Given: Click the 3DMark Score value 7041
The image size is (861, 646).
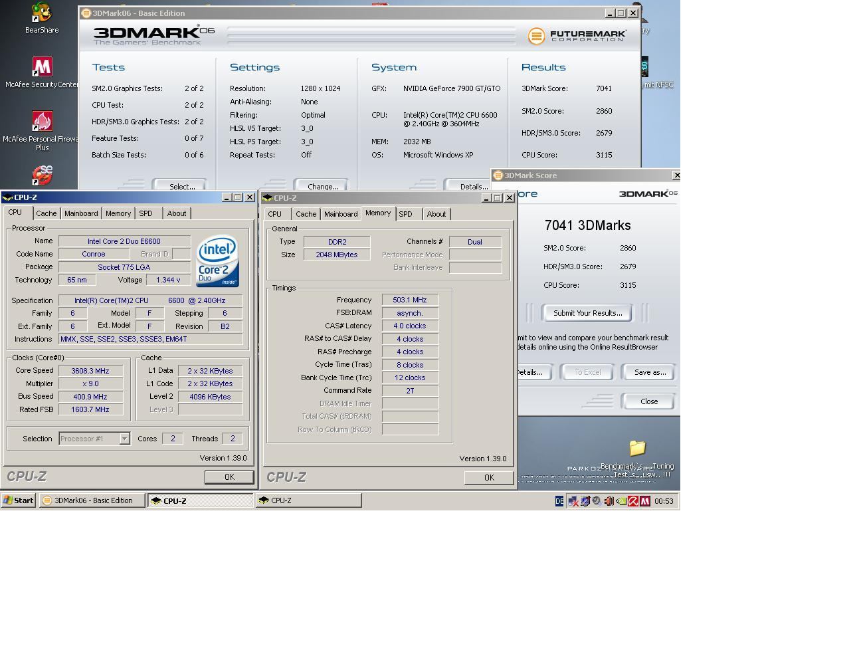Looking at the screenshot, I should pos(604,88).
